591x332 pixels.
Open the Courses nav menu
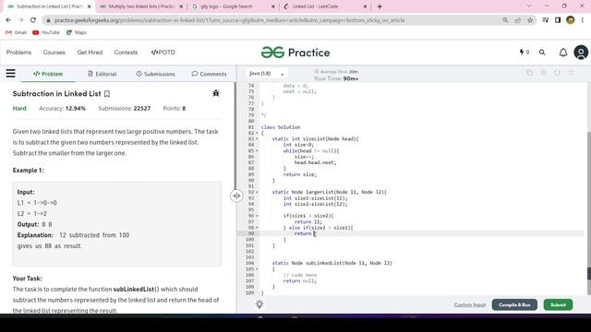[54, 53]
